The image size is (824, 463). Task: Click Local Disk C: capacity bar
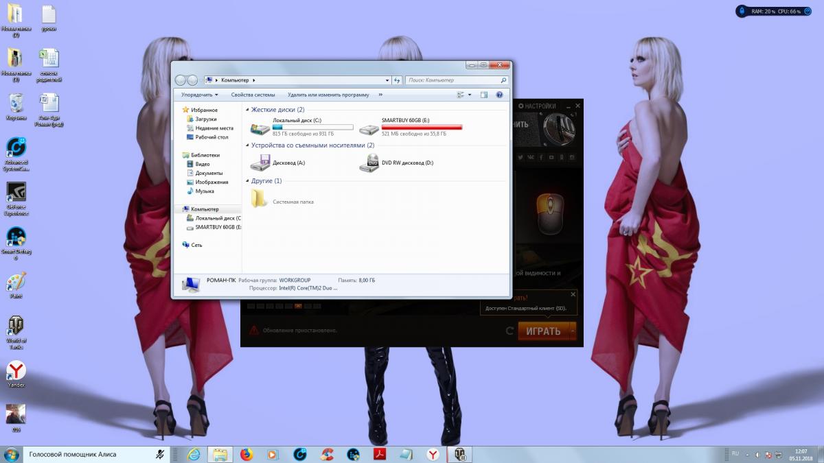(313, 127)
